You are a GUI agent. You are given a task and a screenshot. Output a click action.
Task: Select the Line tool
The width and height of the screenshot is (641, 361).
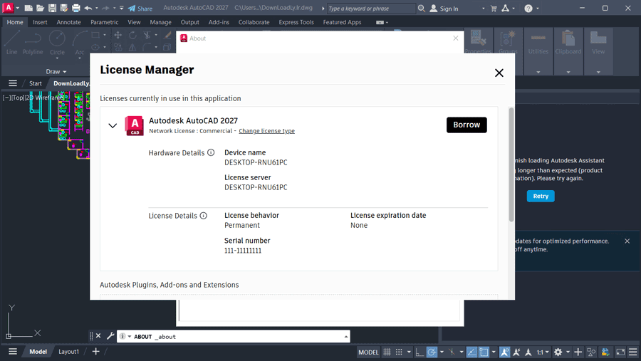12,43
